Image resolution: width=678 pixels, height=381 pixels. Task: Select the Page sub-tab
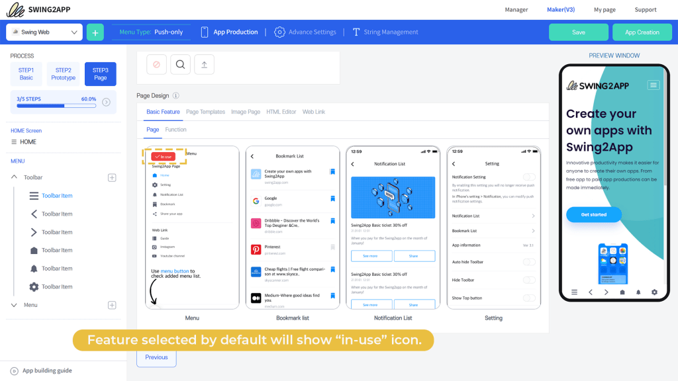(x=153, y=130)
